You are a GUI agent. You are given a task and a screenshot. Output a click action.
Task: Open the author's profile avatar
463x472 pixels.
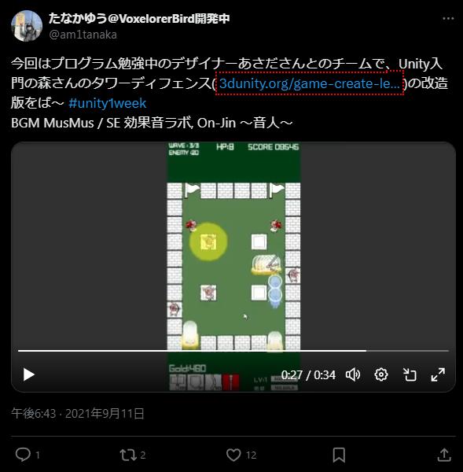27,26
